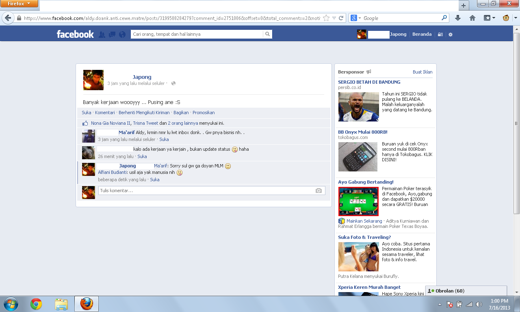Open Suka Foto & Traveling ad

pyautogui.click(x=364, y=237)
